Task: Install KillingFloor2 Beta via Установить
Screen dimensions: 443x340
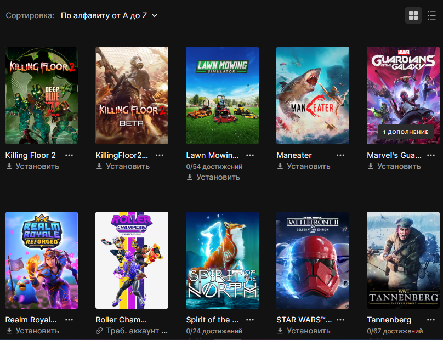Action: point(128,166)
